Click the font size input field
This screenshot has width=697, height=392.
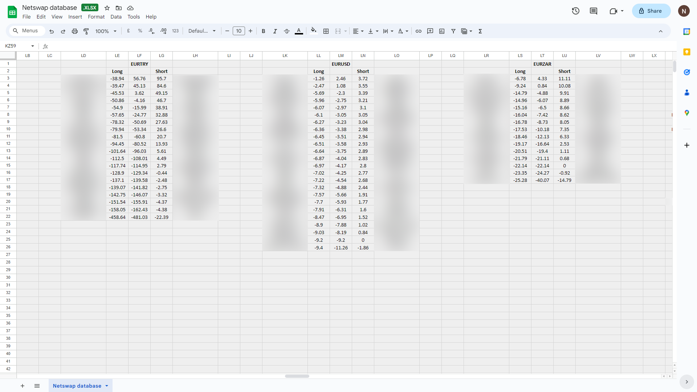239,31
